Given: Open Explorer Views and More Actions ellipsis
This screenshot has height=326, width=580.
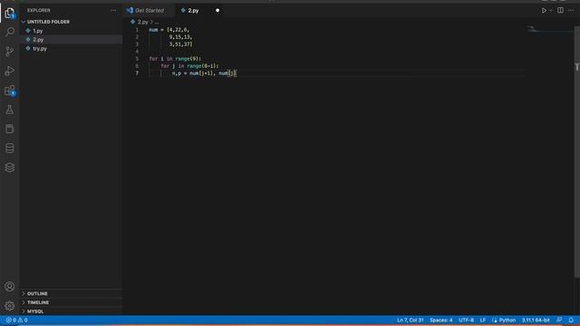Looking at the screenshot, I should 112,10.
